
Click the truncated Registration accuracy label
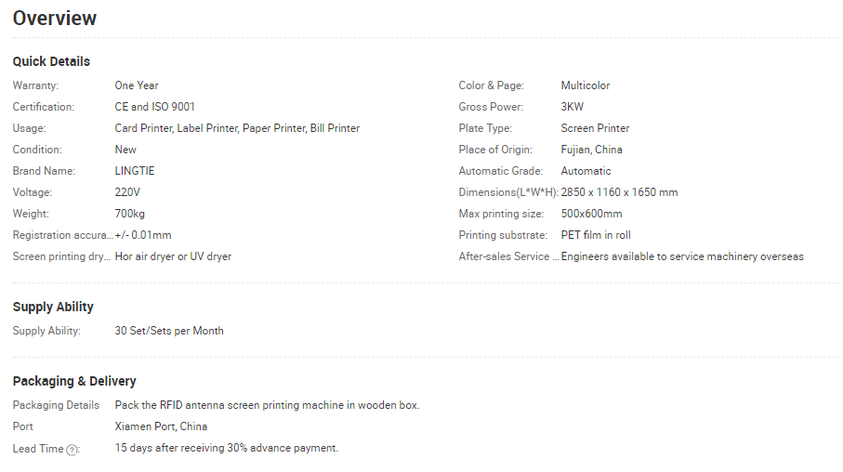pyautogui.click(x=63, y=235)
